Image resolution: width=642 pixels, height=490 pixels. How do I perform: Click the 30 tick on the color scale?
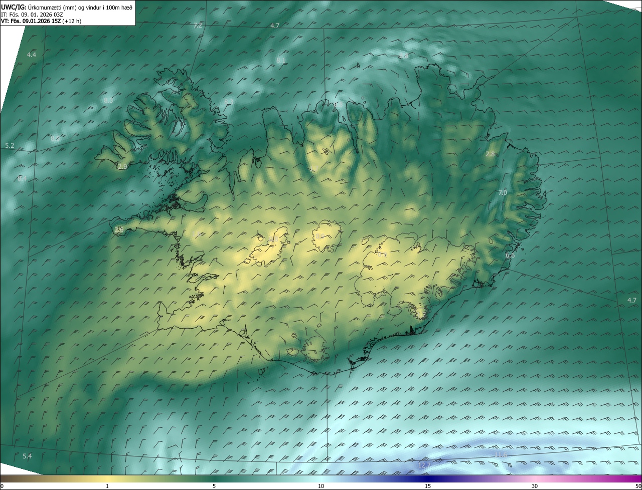coord(535,486)
